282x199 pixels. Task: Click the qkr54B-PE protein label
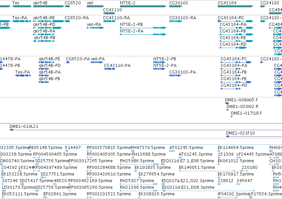point(49,59)
